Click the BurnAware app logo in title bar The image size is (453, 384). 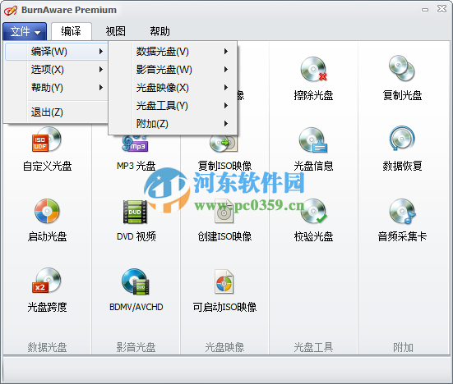[11, 11]
